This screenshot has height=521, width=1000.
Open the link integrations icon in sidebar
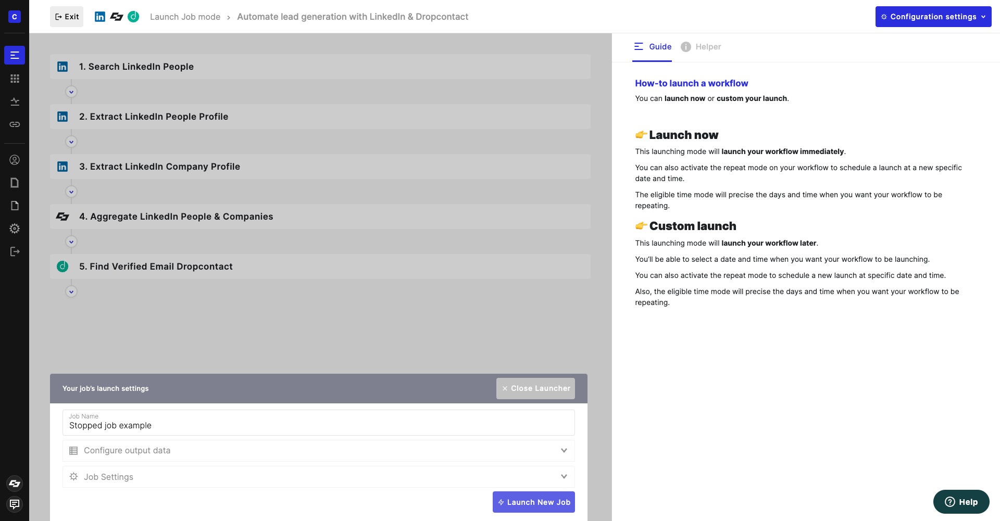tap(15, 124)
